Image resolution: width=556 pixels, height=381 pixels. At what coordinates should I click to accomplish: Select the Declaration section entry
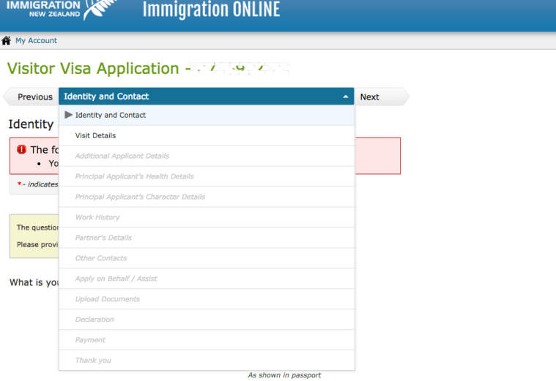coord(94,320)
